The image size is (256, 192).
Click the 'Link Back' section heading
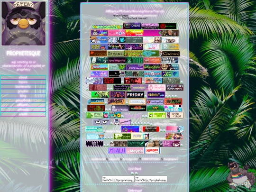click(x=135, y=169)
